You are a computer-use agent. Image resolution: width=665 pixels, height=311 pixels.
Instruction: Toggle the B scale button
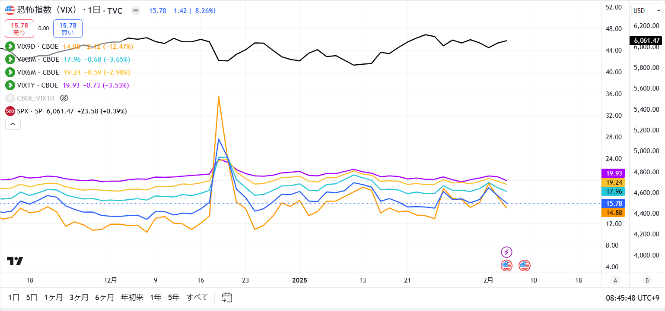click(x=647, y=280)
